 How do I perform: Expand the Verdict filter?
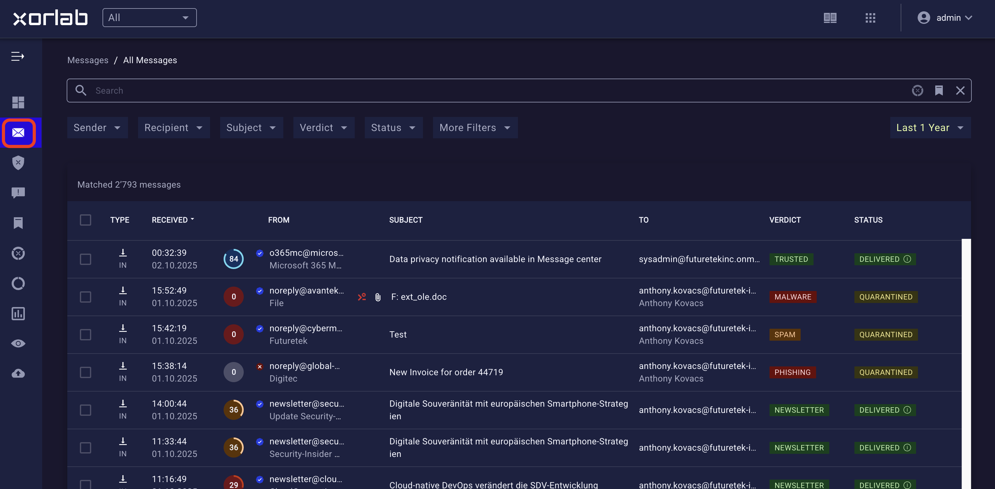(x=324, y=128)
